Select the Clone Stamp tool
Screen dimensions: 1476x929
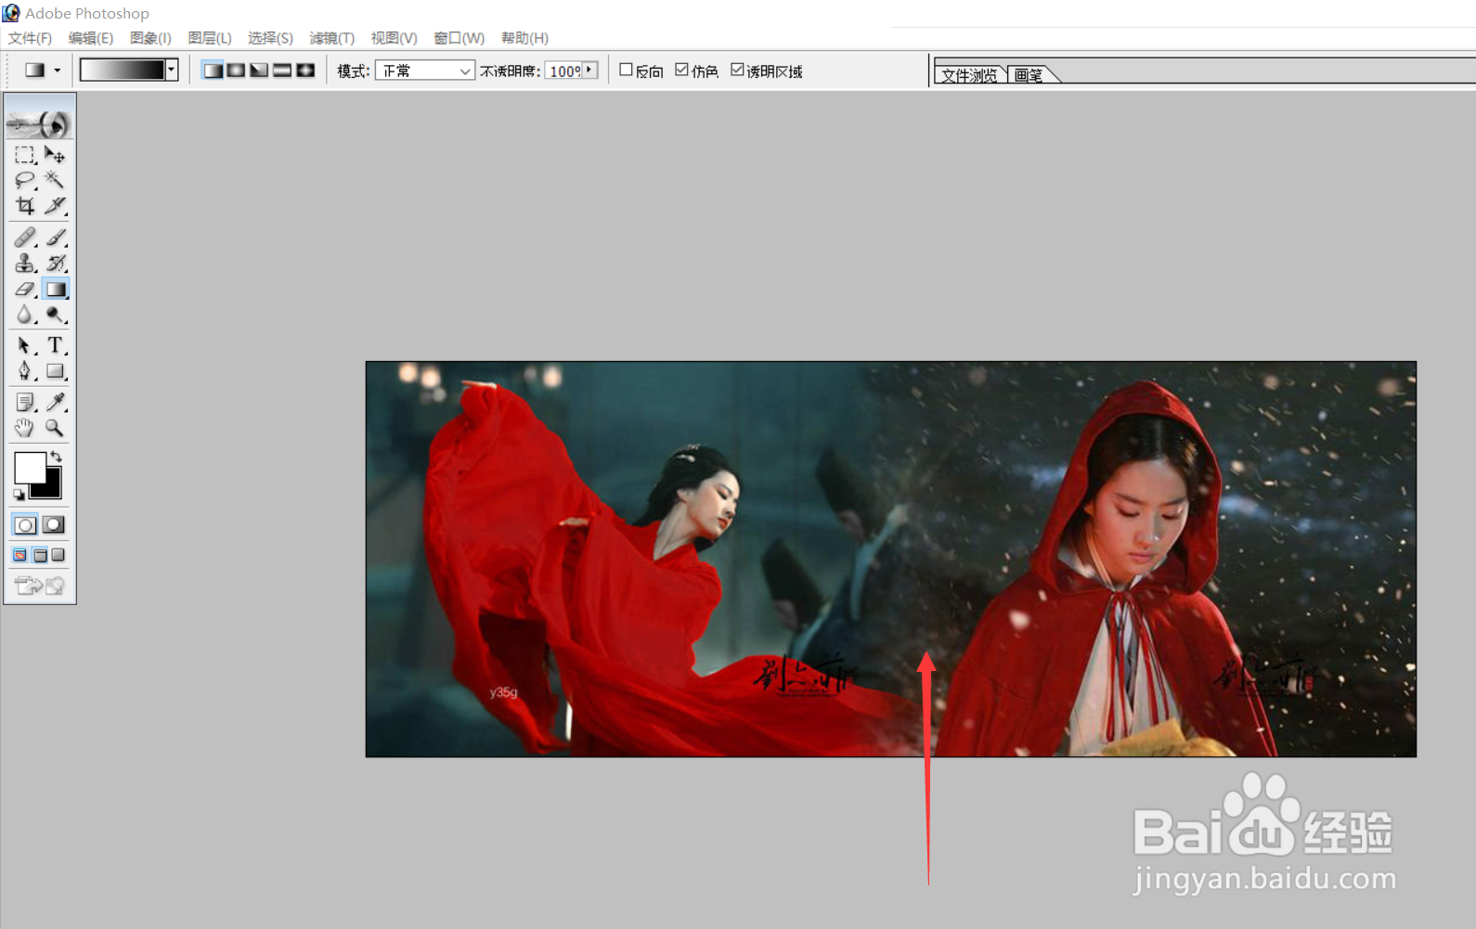tap(25, 264)
